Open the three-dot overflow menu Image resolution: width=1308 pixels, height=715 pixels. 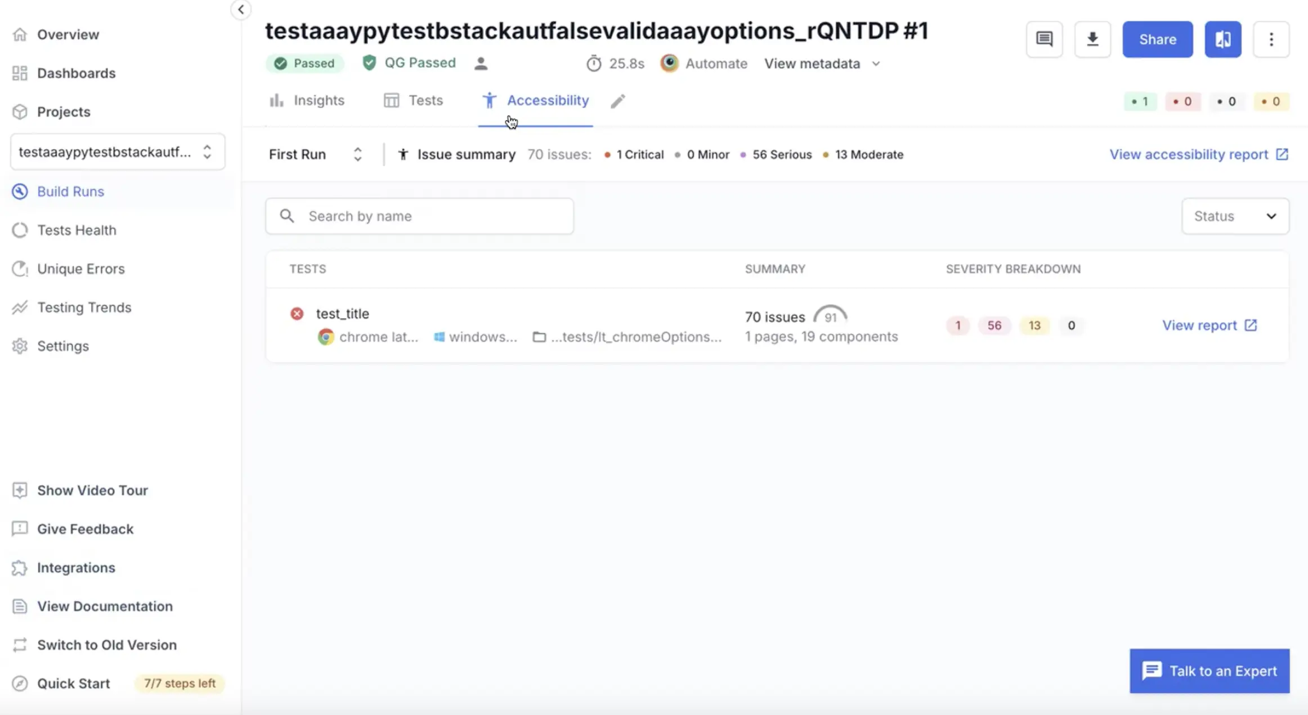pyautogui.click(x=1271, y=39)
